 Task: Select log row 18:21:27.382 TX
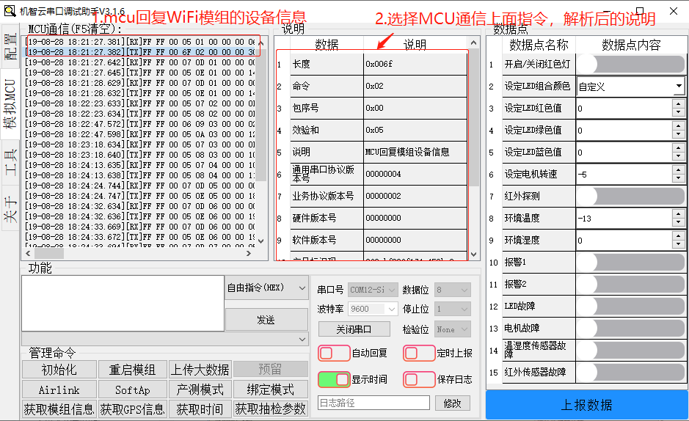[139, 52]
